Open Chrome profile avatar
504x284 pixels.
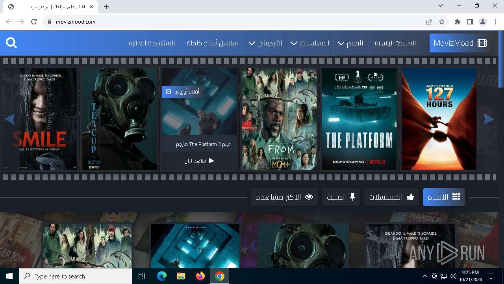[483, 22]
